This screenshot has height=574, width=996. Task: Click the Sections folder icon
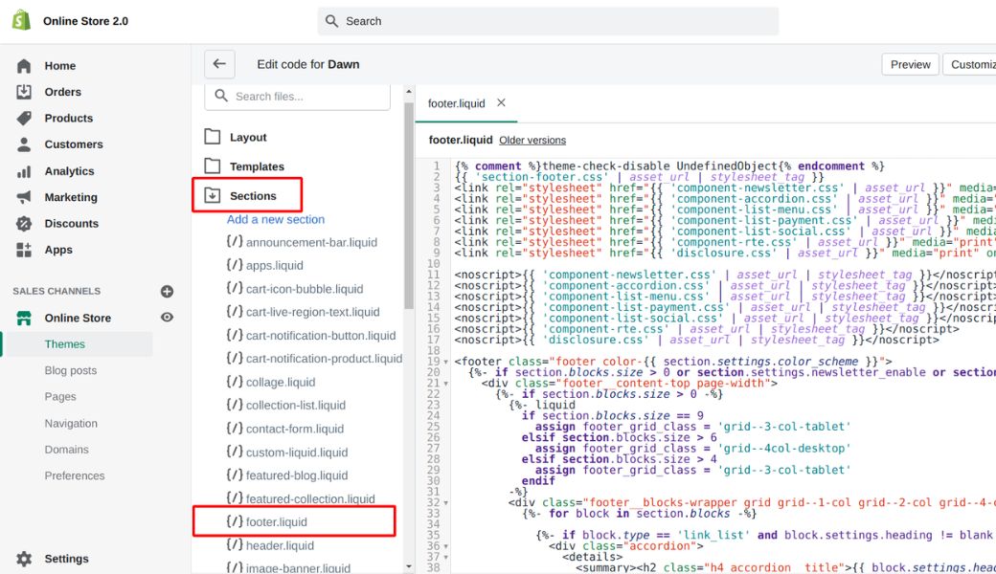click(x=213, y=195)
